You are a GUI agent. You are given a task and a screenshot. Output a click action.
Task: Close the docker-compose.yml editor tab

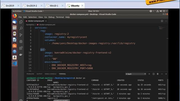(x=46, y=21)
